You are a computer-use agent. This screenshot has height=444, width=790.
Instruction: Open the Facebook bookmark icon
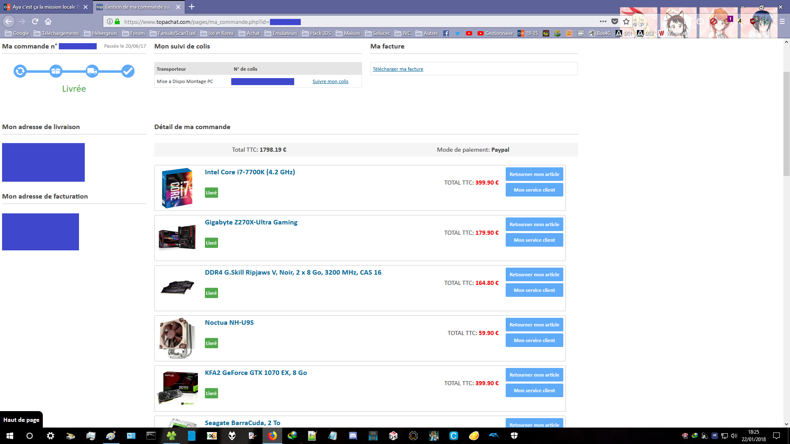click(x=446, y=33)
